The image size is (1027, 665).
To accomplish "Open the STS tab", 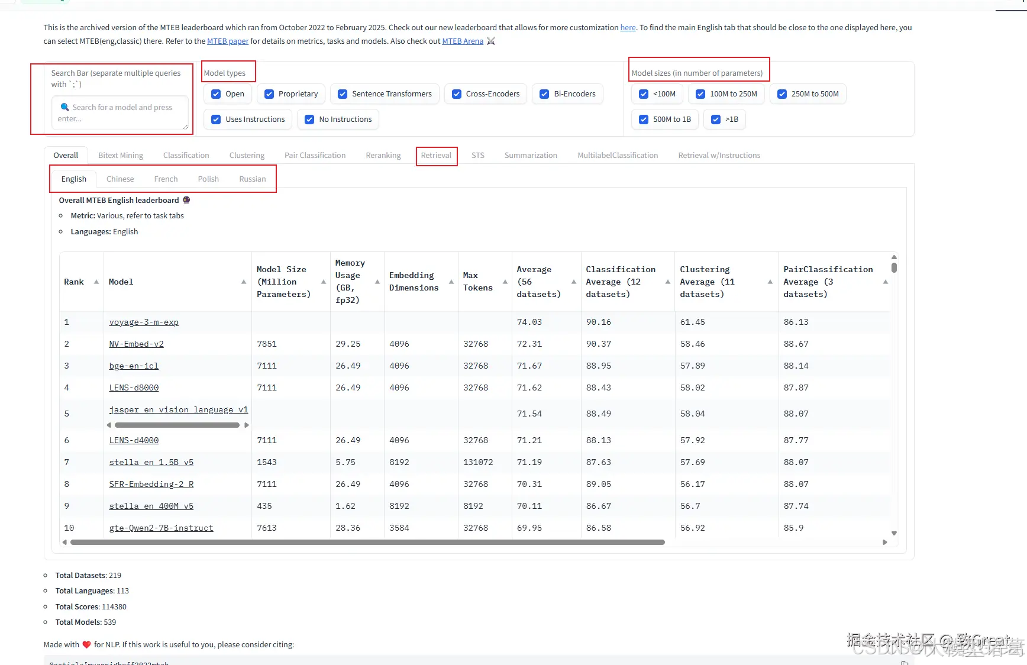I will (478, 156).
